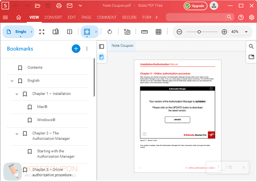Collapse Chapter 2 Authorization Manager bookmark
257x182 pixels.
coord(17,134)
